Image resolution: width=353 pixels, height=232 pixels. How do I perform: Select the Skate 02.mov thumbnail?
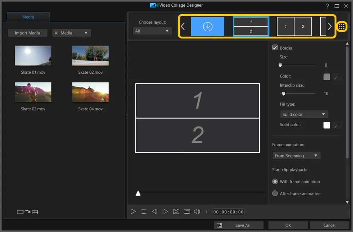click(x=90, y=55)
